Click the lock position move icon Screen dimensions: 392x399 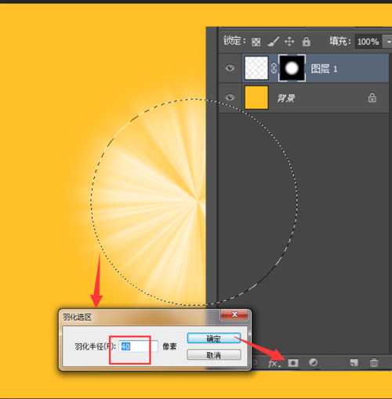pos(289,42)
